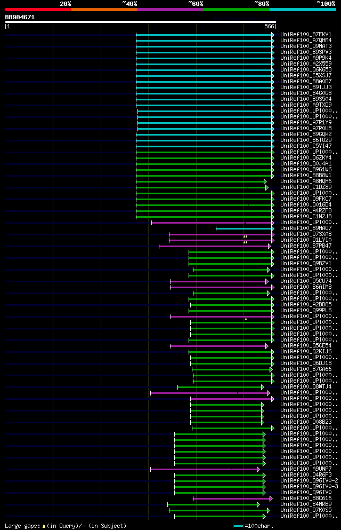Image resolution: width=341 pixels, height=530 pixels.
Task: Click UniRef100_B9GQK2 label
Action: click(x=306, y=134)
